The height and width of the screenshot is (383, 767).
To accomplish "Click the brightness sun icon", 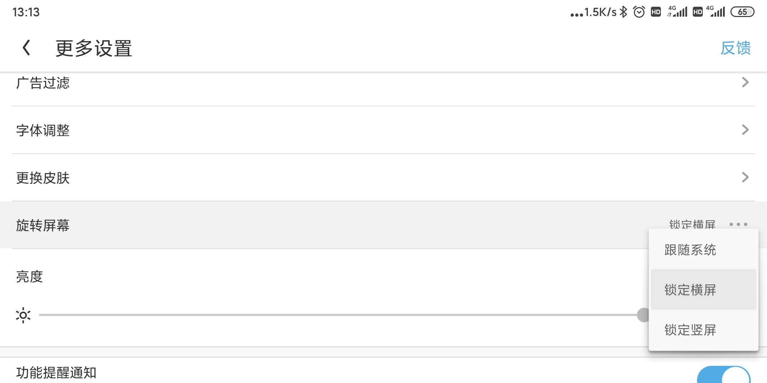I will click(x=23, y=315).
